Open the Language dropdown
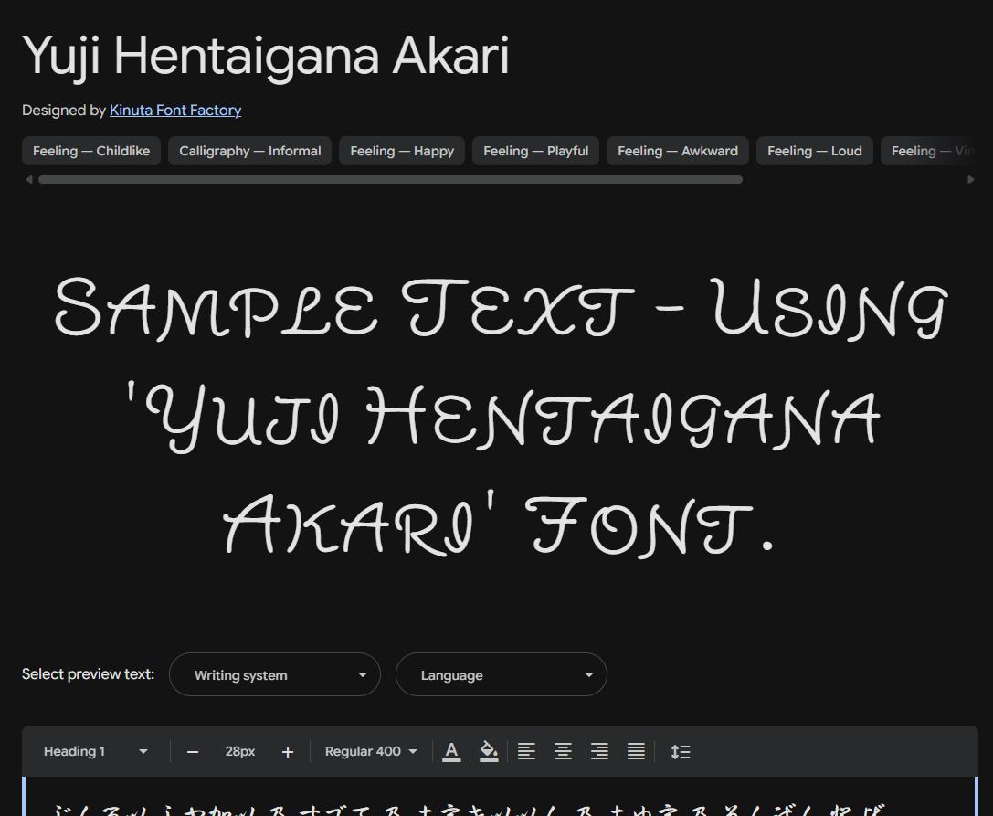Image resolution: width=993 pixels, height=816 pixels. (x=502, y=674)
